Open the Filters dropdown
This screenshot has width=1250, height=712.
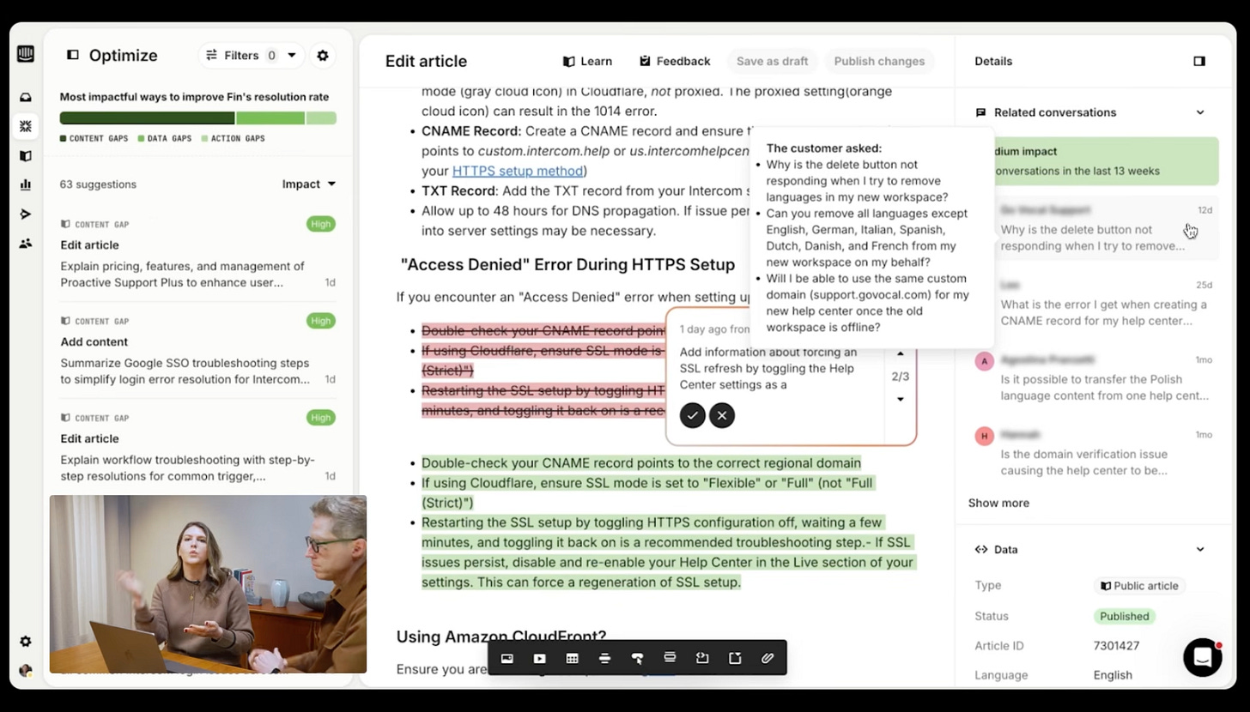[x=252, y=55]
